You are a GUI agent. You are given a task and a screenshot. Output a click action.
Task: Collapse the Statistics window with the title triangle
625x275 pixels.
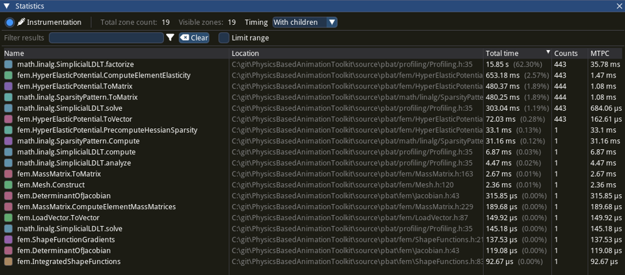point(7,6)
